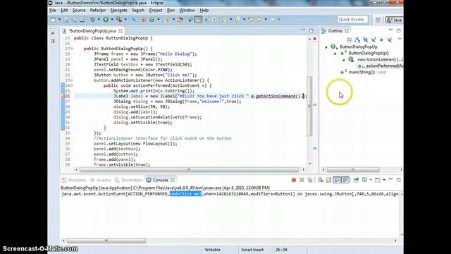Pin the console with Pin Console icon
Screen dimensions: 451x254
pos(356,180)
